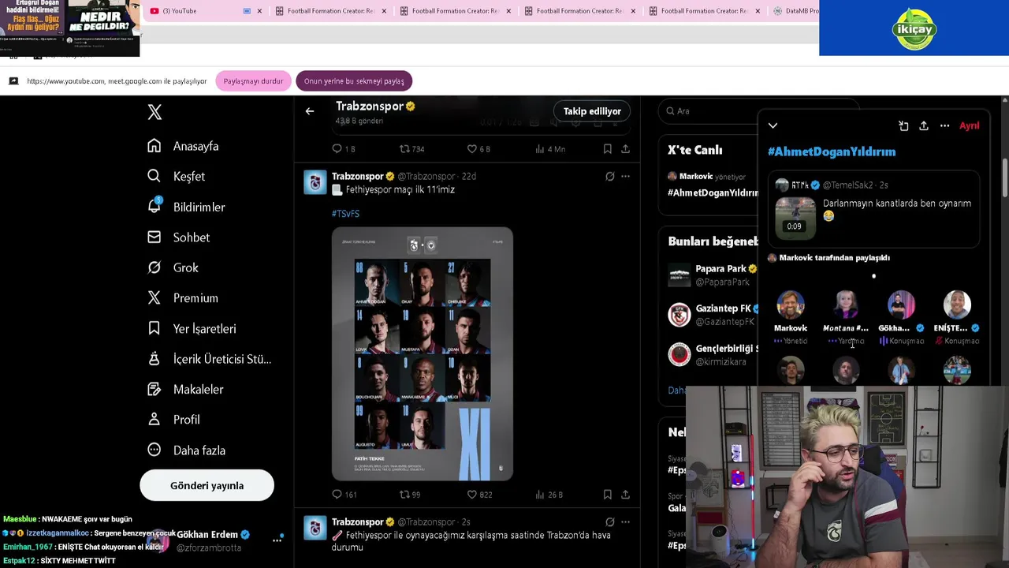Open İçerik Üreticisi Stüdyosu item
Image resolution: width=1009 pixels, height=568 pixels.
point(209,359)
